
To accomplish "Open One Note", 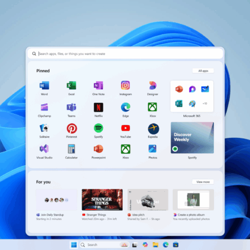I will [98, 86].
